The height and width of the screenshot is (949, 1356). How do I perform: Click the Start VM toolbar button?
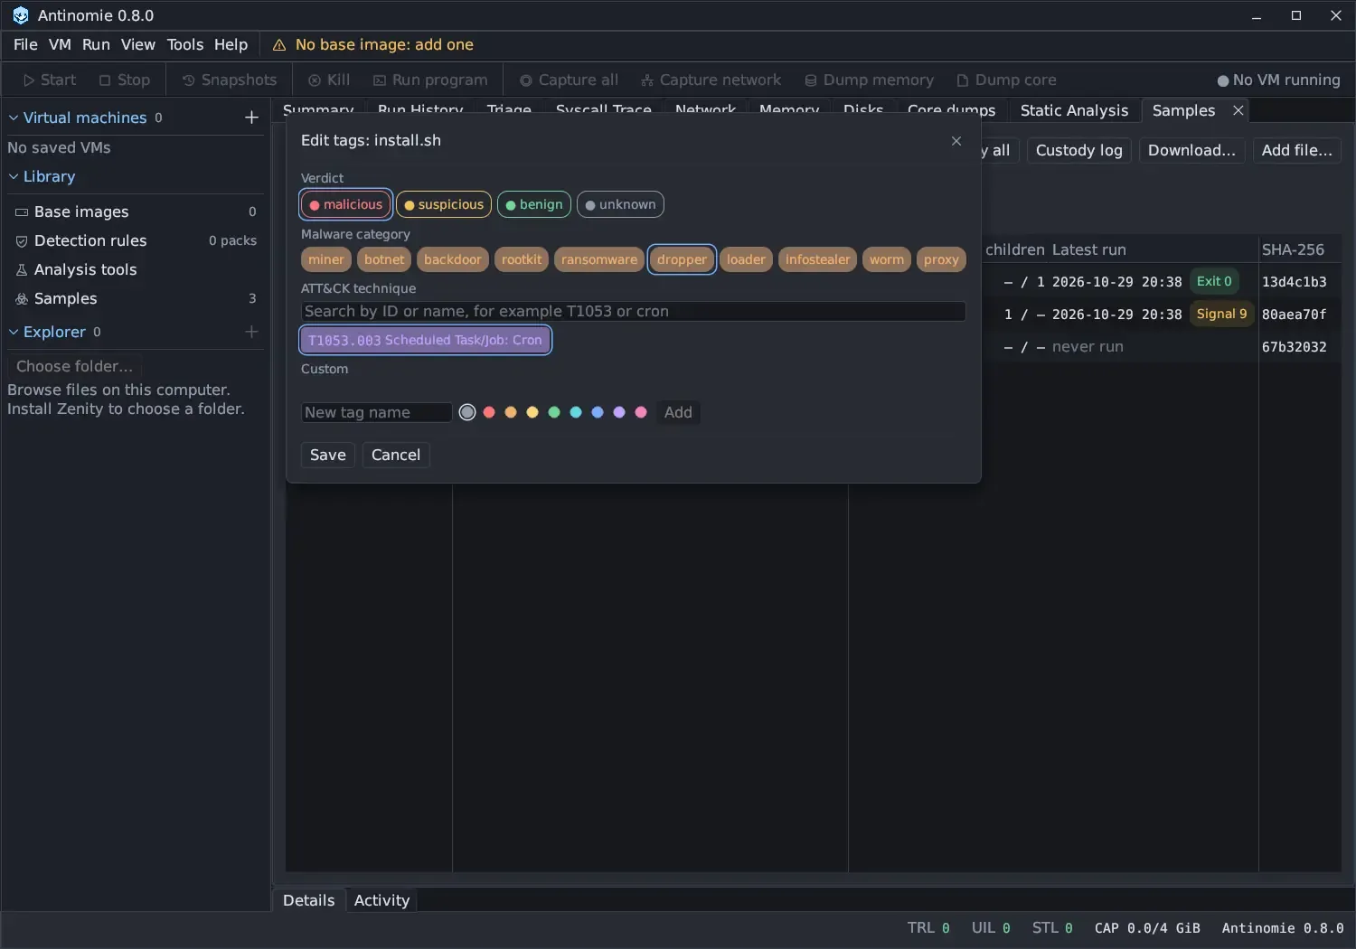coord(50,80)
